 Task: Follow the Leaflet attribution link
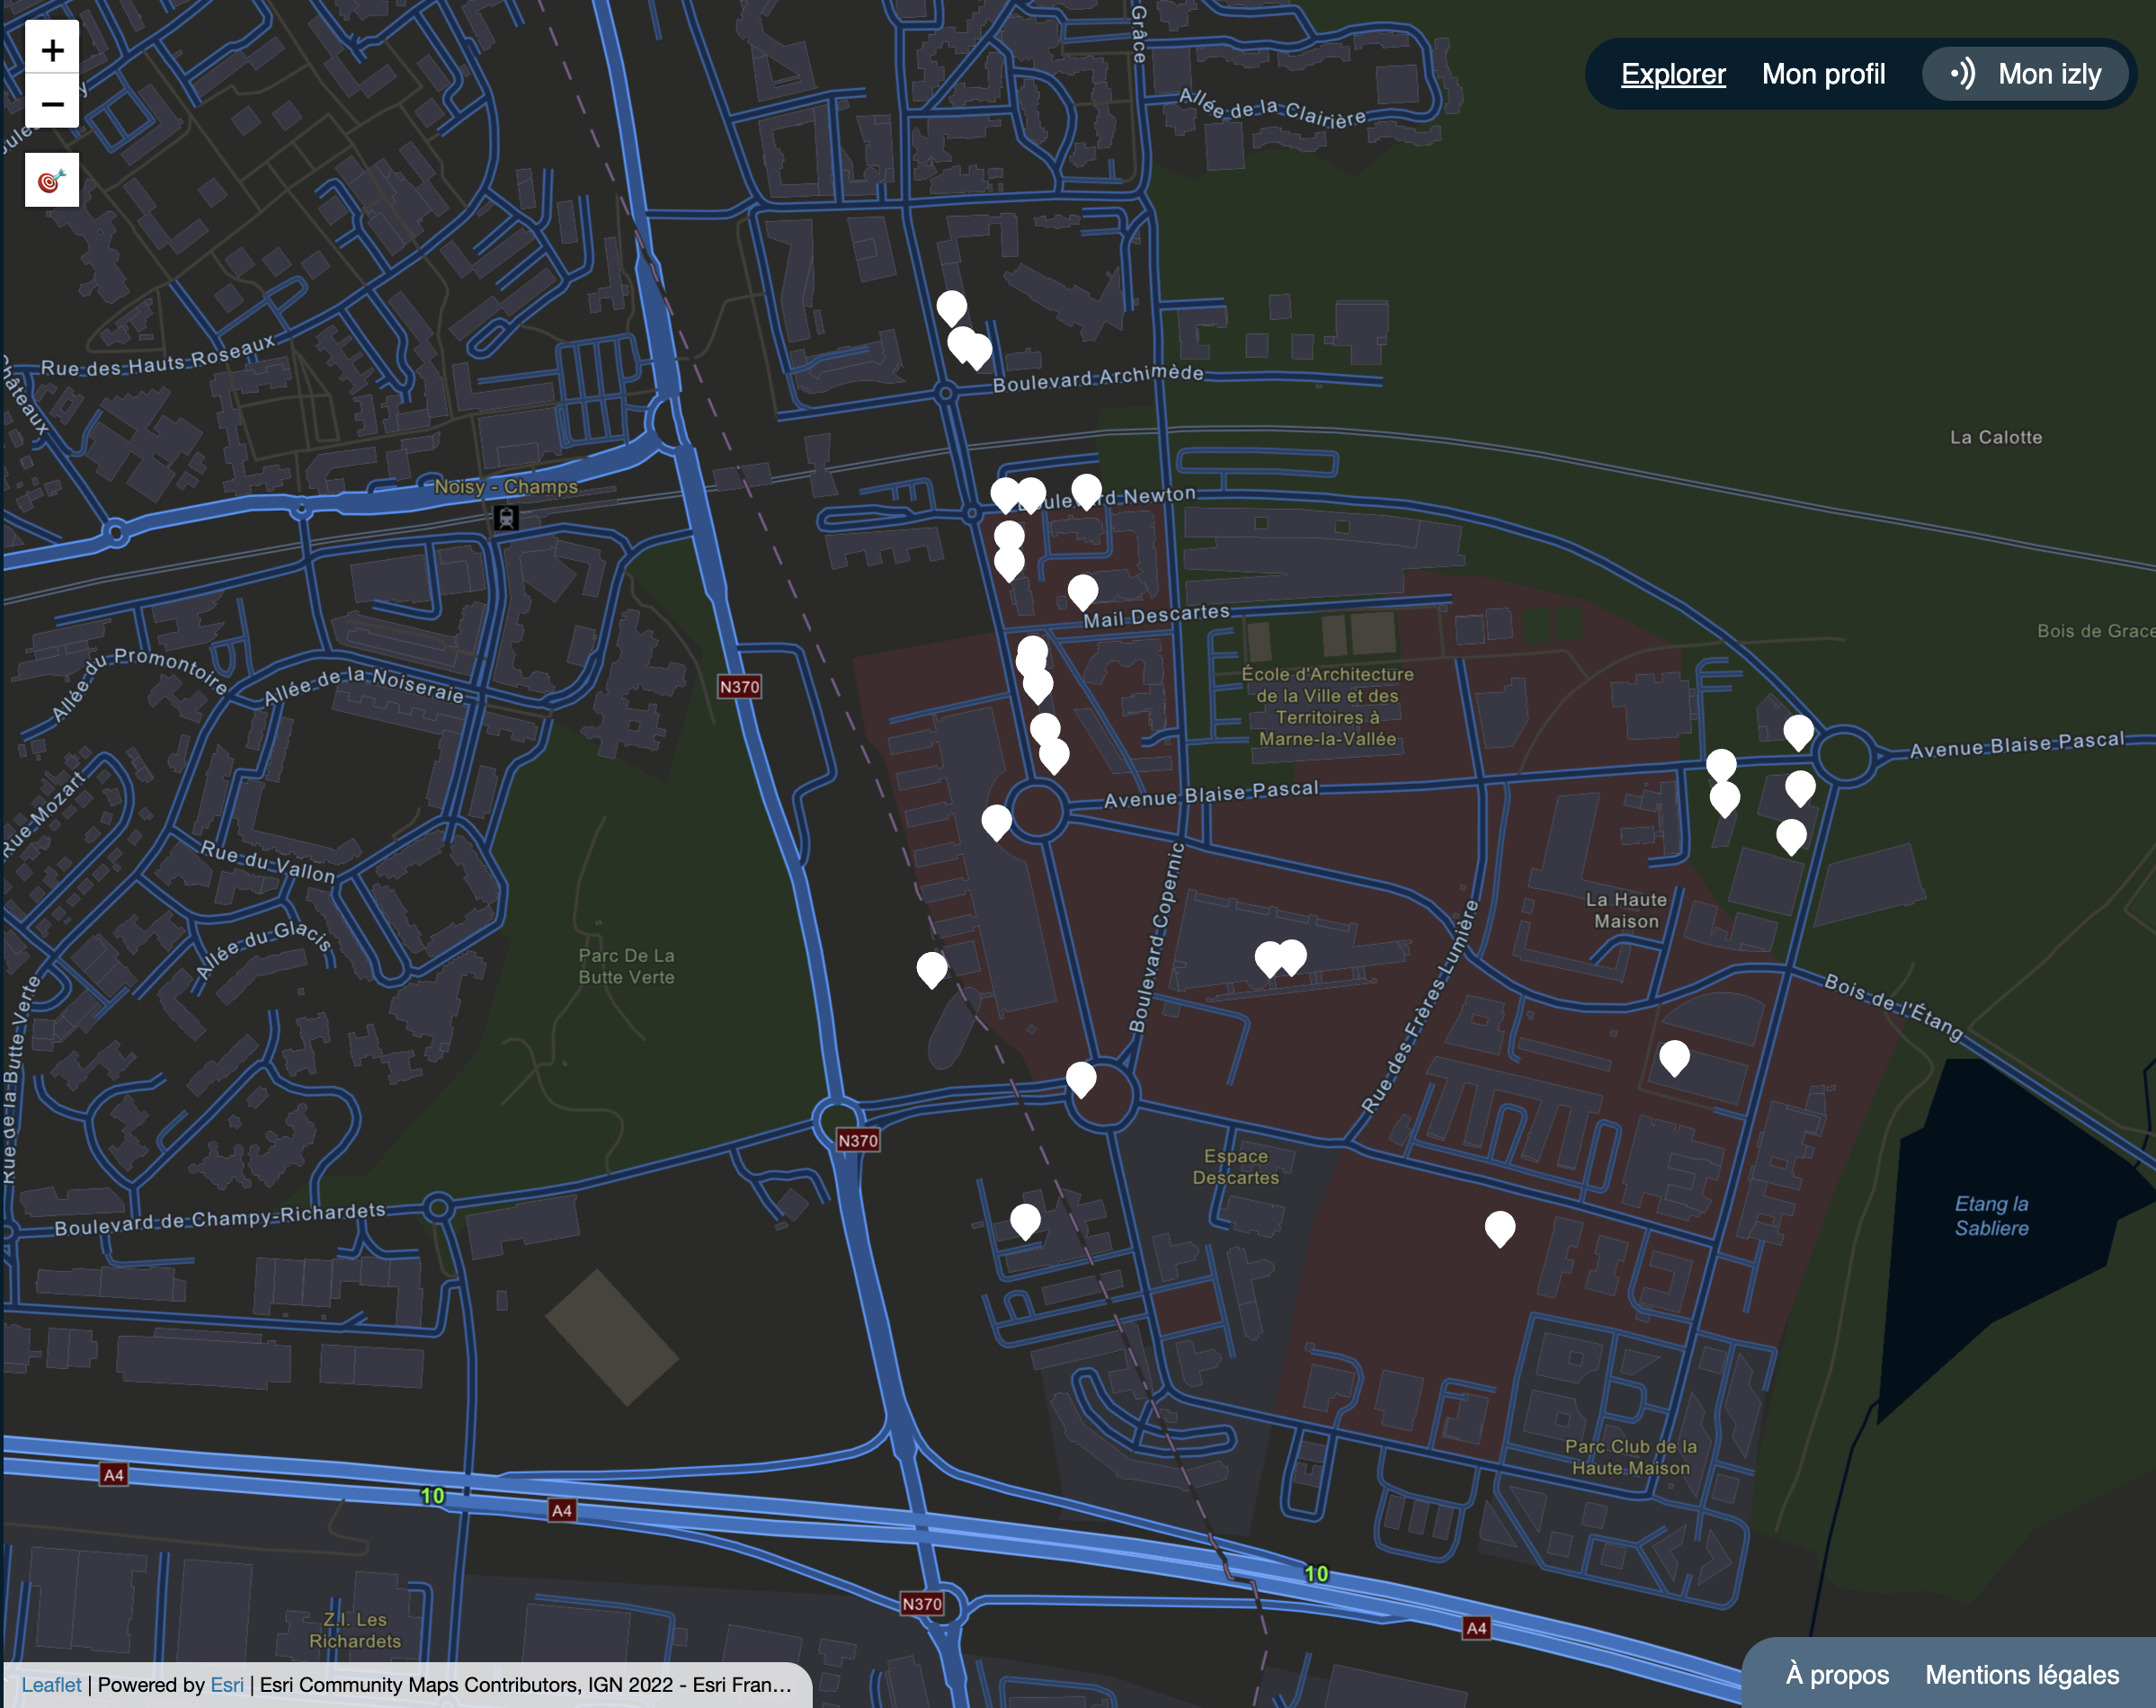[x=51, y=1684]
